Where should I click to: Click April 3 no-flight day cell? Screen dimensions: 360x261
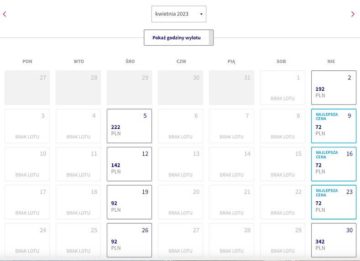(x=27, y=126)
